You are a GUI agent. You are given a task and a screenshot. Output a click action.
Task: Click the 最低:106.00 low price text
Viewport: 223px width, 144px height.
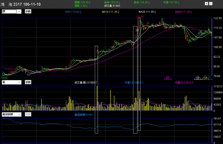[142, 2]
